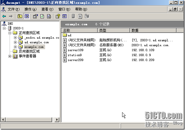Image resolution: width=185 pixels, height=130 pixels.
Task: Collapse the 正向查找区域 node
Action: point(10,33)
